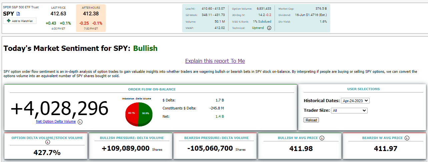The height and width of the screenshot is (162, 428).
Task: Click the Low/Hi 410.60 - 413.07 value
Action: tap(213, 9)
